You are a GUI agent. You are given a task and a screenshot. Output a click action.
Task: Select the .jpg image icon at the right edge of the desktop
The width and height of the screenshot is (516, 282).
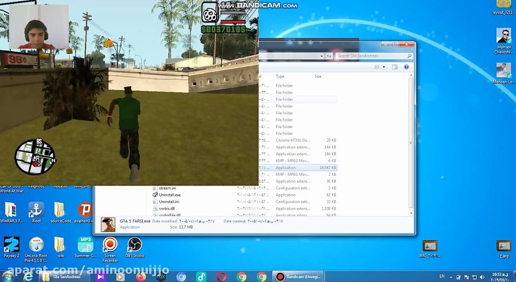[x=503, y=249]
